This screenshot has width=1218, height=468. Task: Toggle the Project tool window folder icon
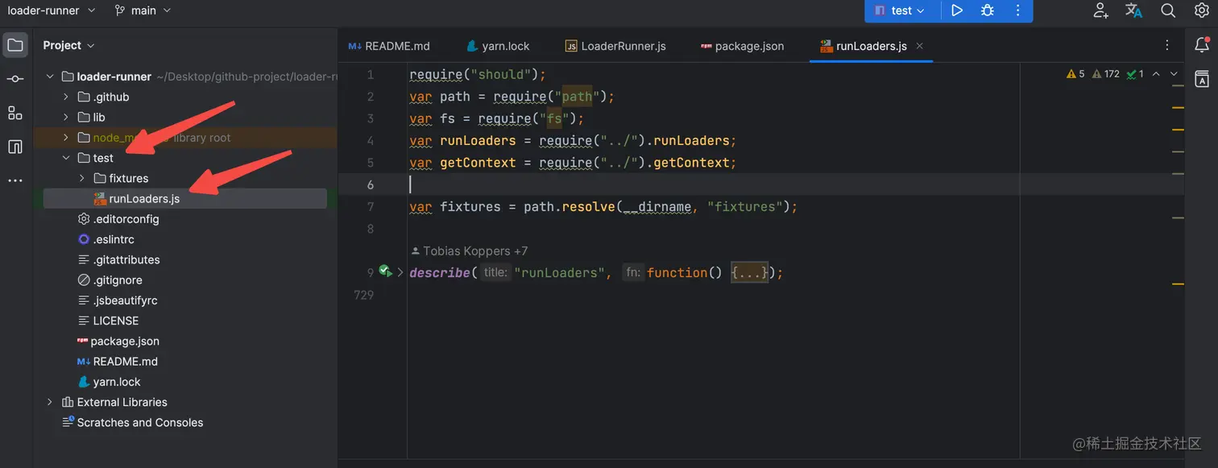(x=15, y=45)
